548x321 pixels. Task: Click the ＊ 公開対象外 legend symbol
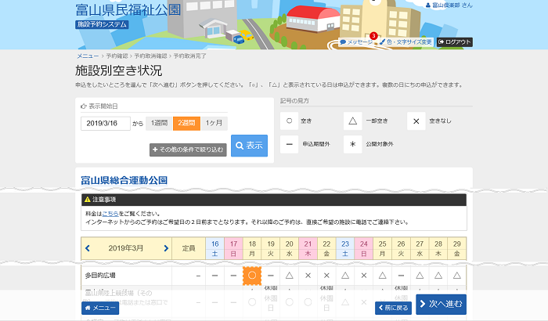pyautogui.click(x=352, y=144)
